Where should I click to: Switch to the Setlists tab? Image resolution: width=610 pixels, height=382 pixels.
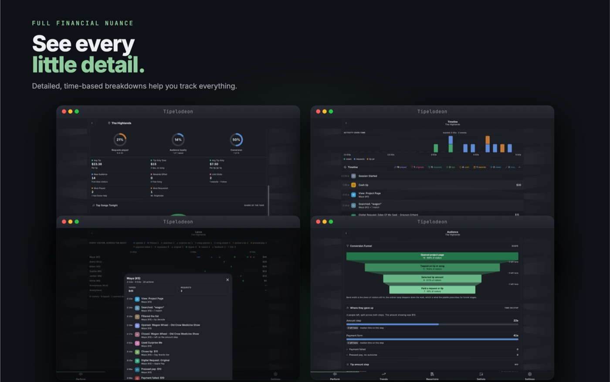coord(481,376)
